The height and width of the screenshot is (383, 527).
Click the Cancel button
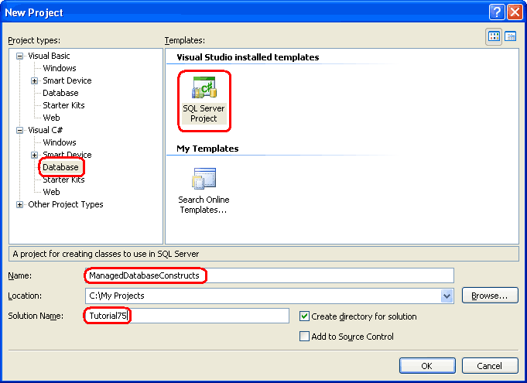(x=489, y=365)
